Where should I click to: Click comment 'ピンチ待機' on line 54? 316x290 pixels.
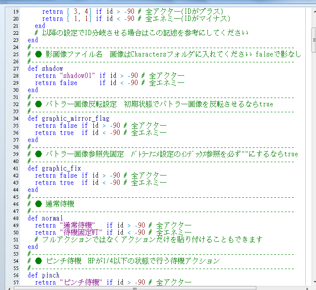pyautogui.click(x=64, y=261)
